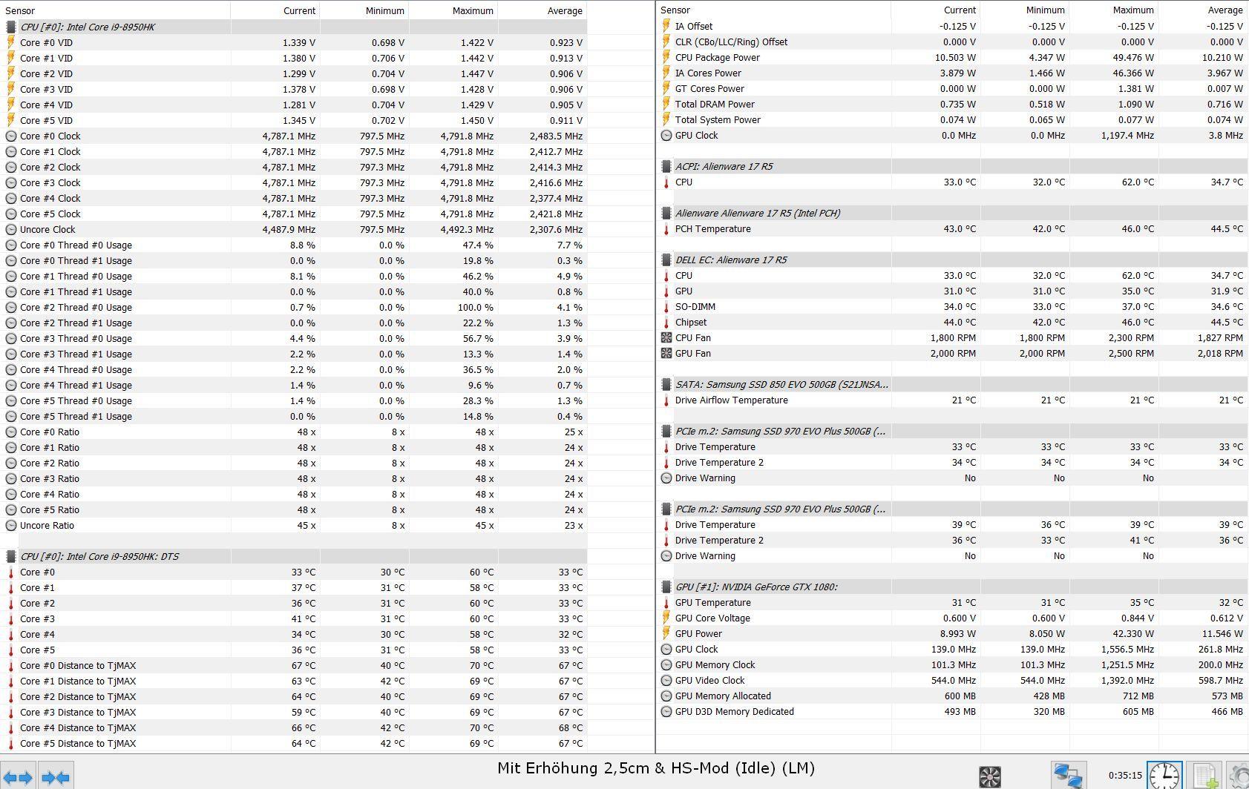Click lightning icon beside IA Offset
Screen dimensions: 1249x789
[x=666, y=26]
